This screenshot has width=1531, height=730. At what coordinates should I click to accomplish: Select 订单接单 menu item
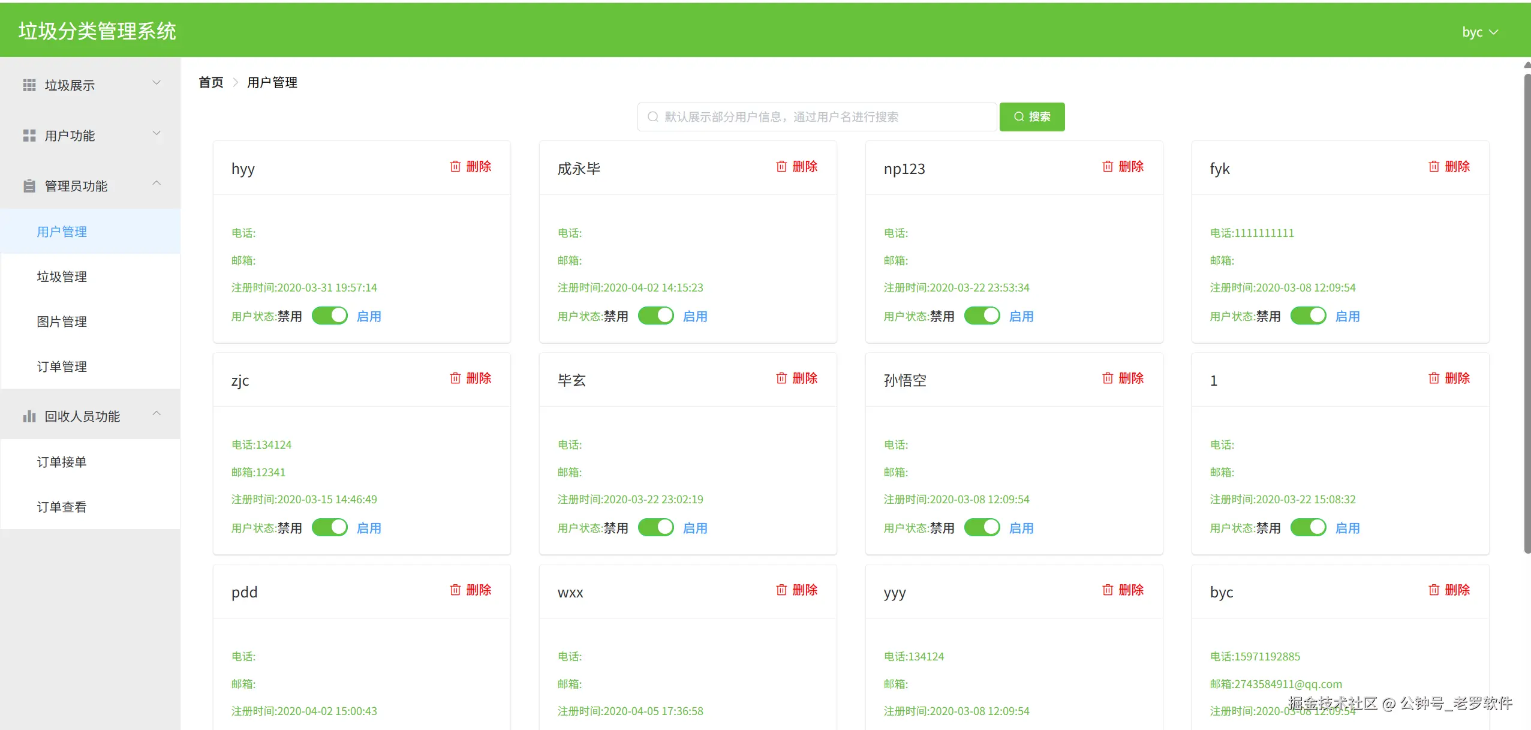click(x=62, y=462)
